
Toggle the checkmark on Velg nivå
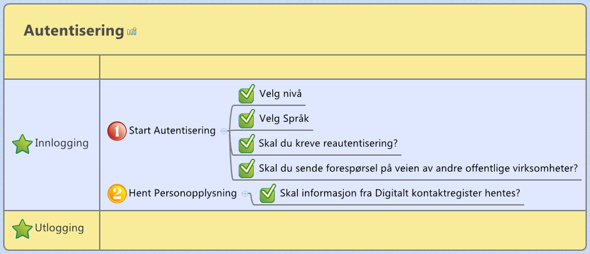[x=247, y=94]
